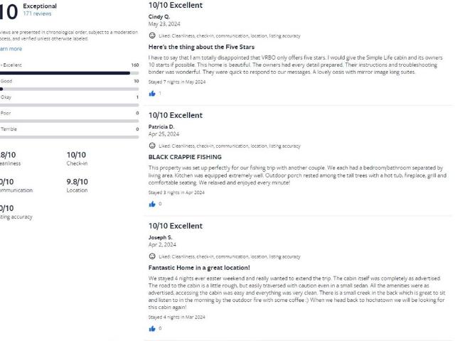Viewport: 455px width, 341px height.
Task: Click reviewer name Joseph S.
Action: pos(161,237)
